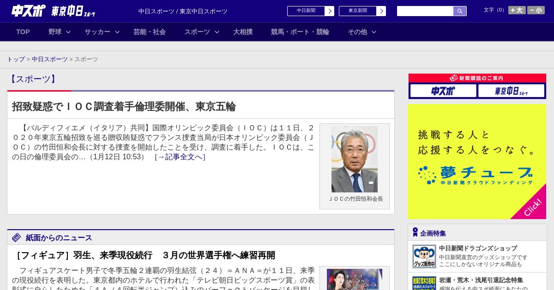
Task: Click 野球 label in navigation
Action: 55,32
